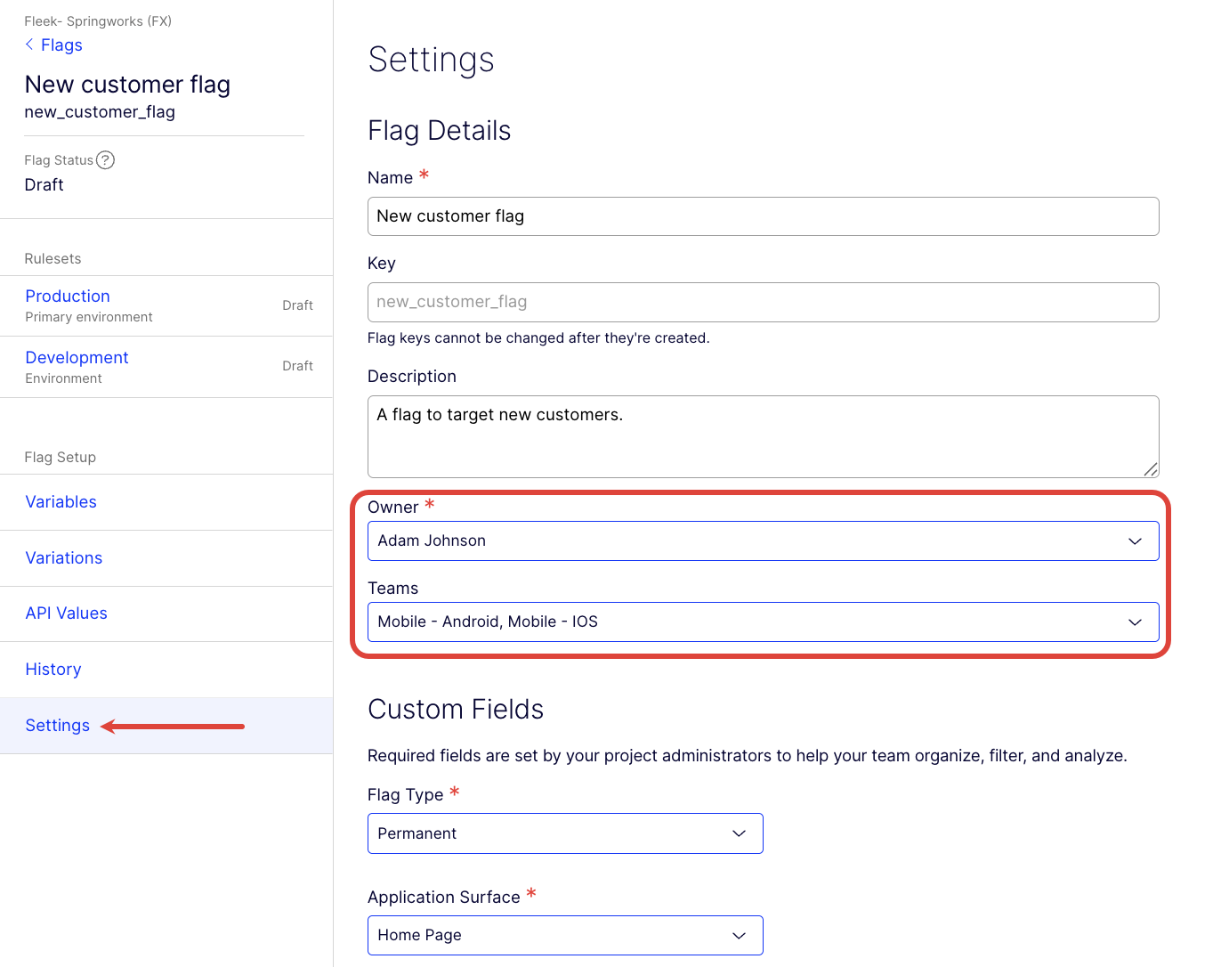Click the Owner dropdown chevron arrow
Viewport: 1221px width, 967px height.
click(x=1135, y=541)
